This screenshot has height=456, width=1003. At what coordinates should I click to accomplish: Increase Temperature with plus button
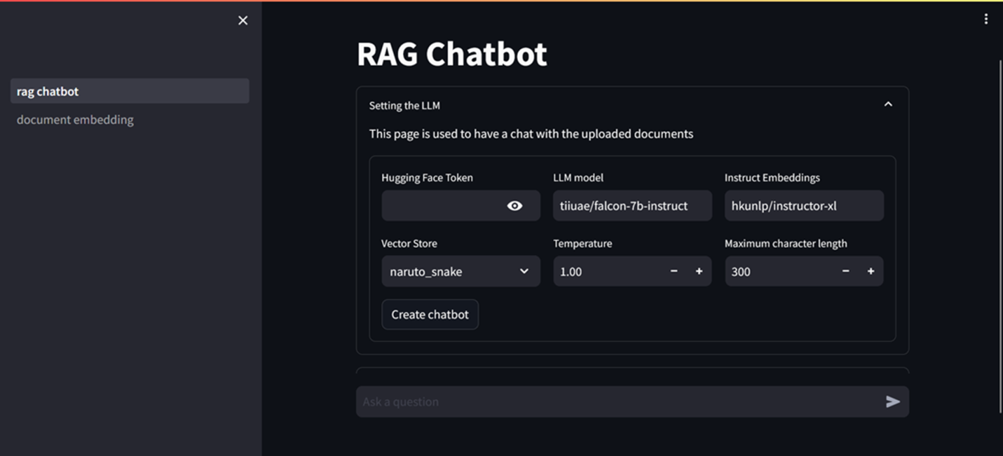click(x=699, y=271)
